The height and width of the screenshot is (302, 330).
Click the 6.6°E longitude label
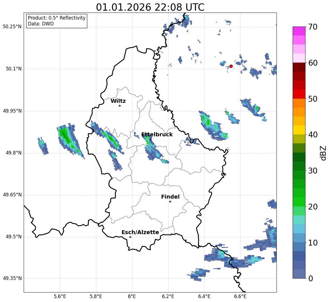240,296
